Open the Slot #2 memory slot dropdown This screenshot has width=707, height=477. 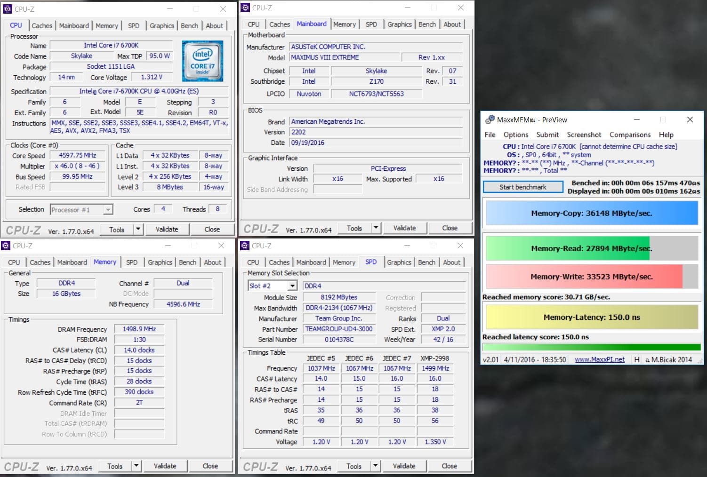click(292, 286)
